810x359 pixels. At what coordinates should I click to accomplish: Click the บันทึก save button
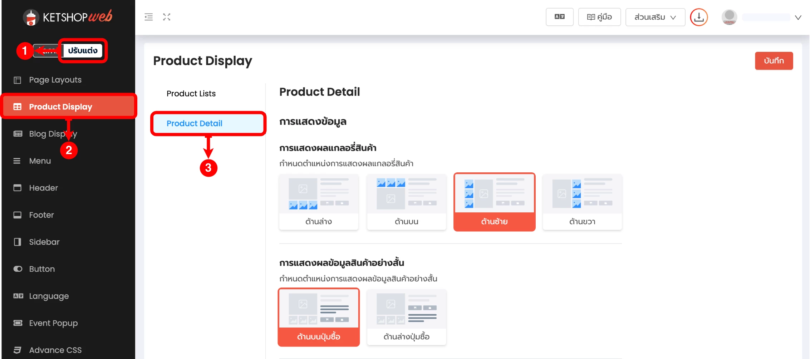(774, 61)
